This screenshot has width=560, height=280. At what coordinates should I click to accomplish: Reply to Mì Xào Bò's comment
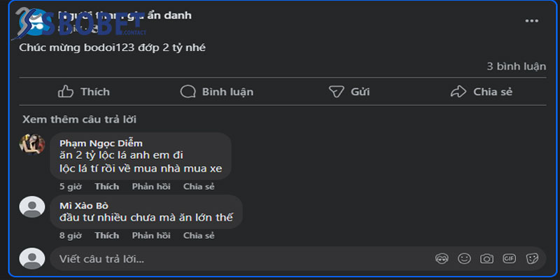[151, 236]
